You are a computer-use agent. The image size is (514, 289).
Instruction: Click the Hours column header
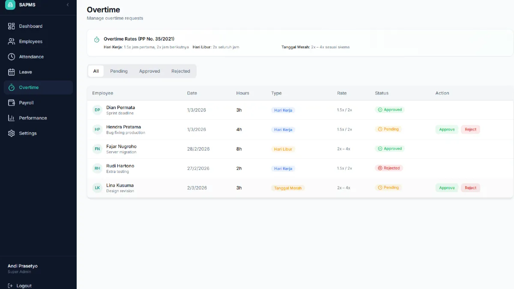point(243,93)
